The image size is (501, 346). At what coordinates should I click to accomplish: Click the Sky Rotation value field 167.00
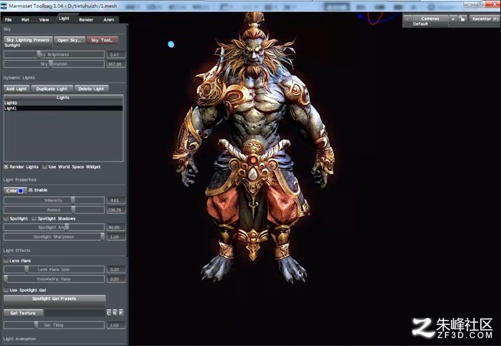(116, 64)
